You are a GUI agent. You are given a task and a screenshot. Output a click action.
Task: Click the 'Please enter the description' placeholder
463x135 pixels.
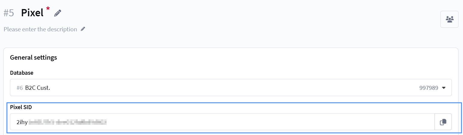[x=40, y=29]
